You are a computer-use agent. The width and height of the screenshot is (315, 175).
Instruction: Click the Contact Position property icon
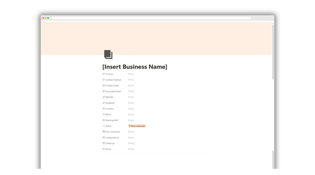point(104,80)
